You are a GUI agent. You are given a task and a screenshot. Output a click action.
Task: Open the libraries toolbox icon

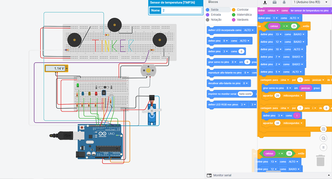[x=274, y=2]
